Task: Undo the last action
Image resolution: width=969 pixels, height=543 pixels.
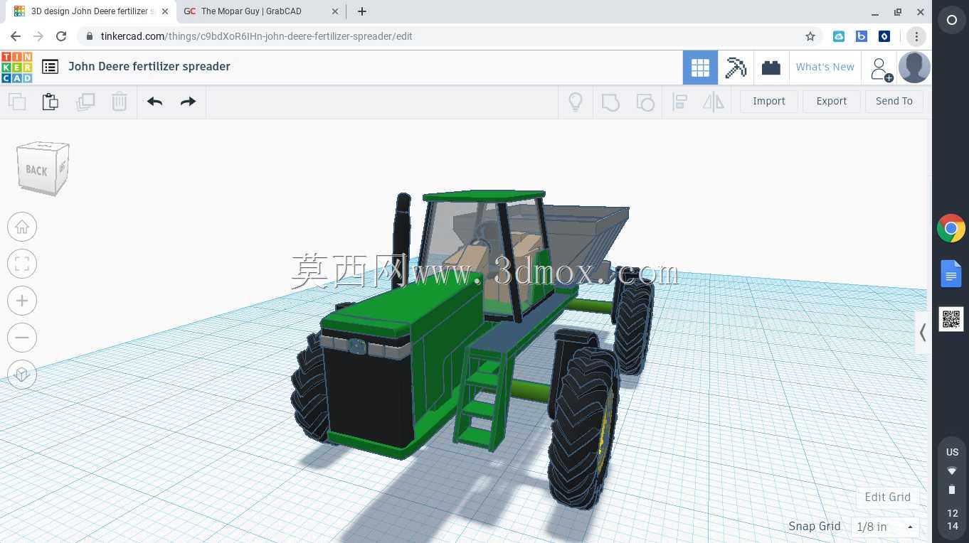Action: tap(154, 102)
